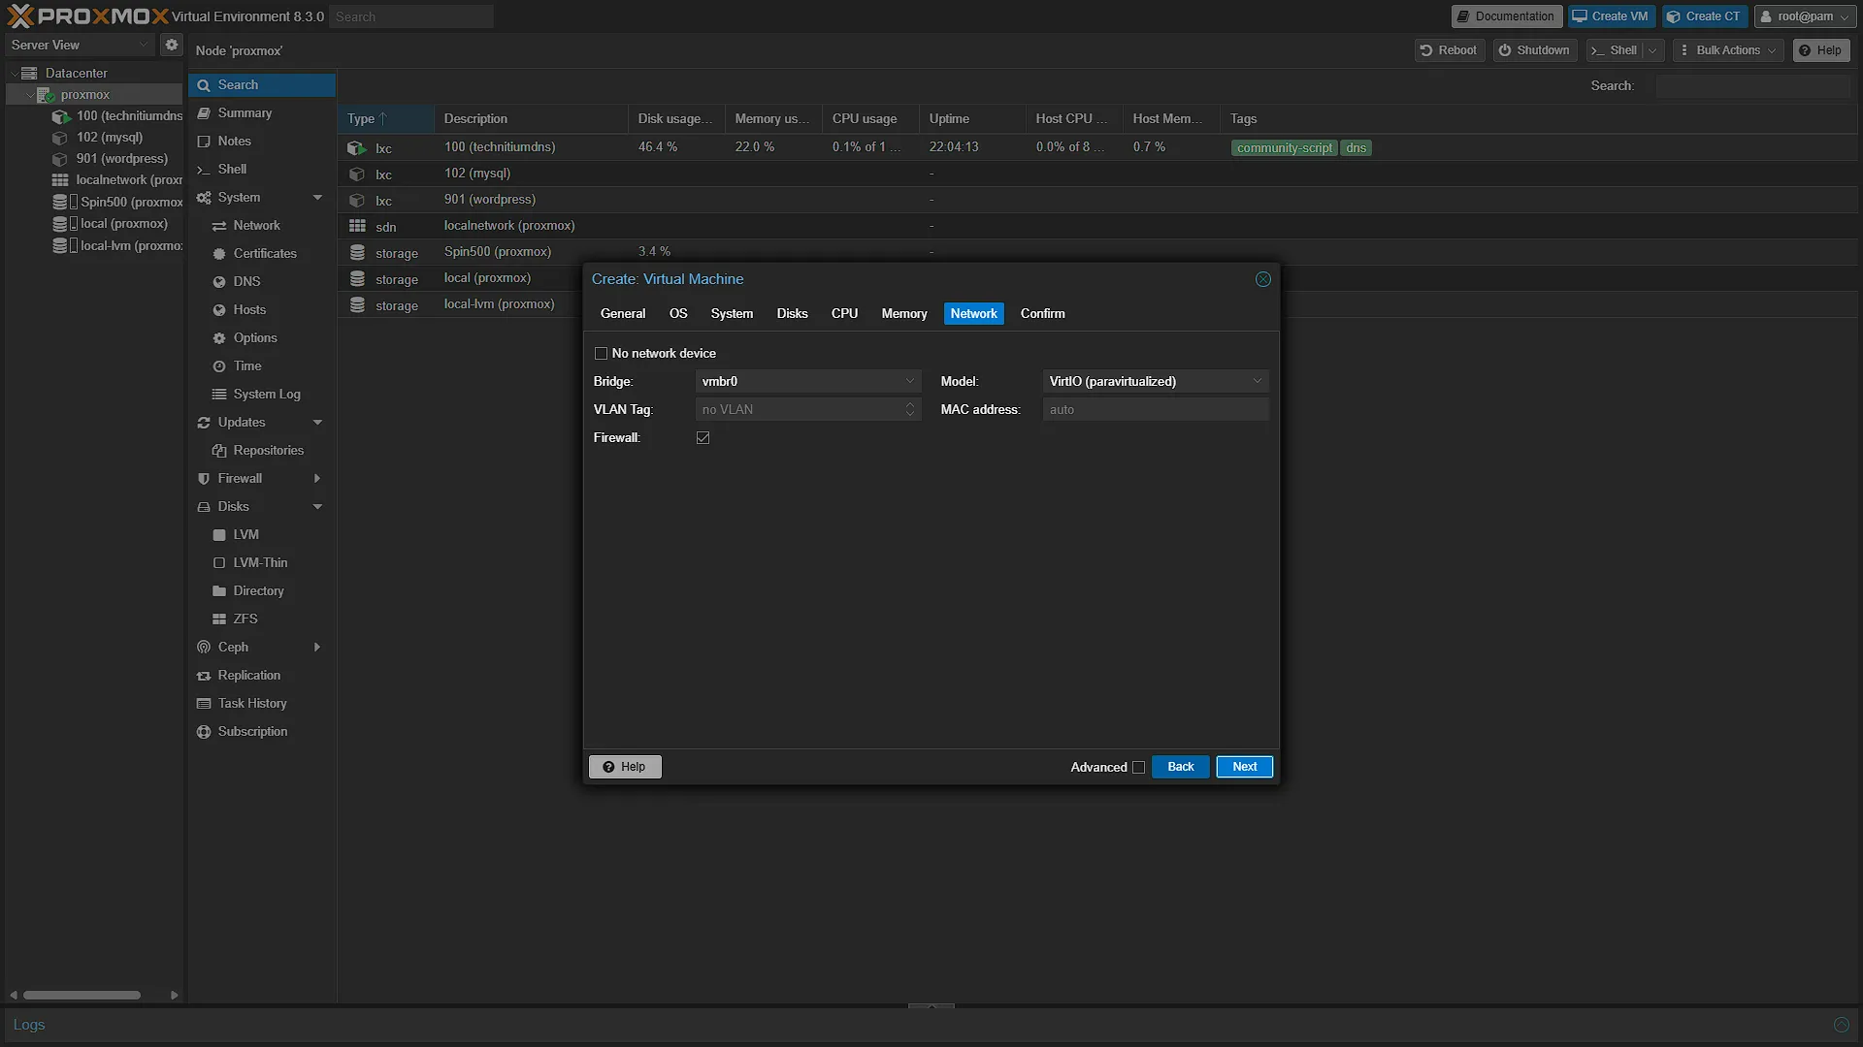
Task: Click the Logs panel expand icon
Action: (x=1841, y=1025)
